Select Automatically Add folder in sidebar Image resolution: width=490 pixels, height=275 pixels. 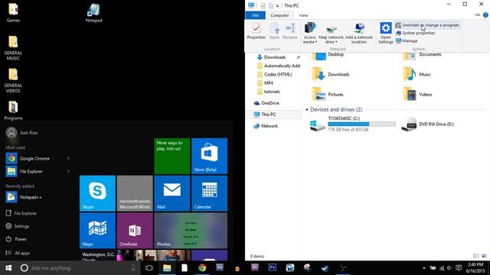coord(279,66)
